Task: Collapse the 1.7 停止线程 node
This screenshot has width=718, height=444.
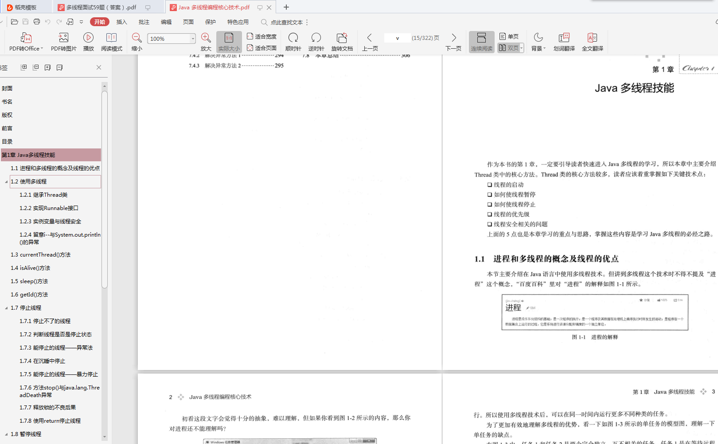Action: (6, 308)
